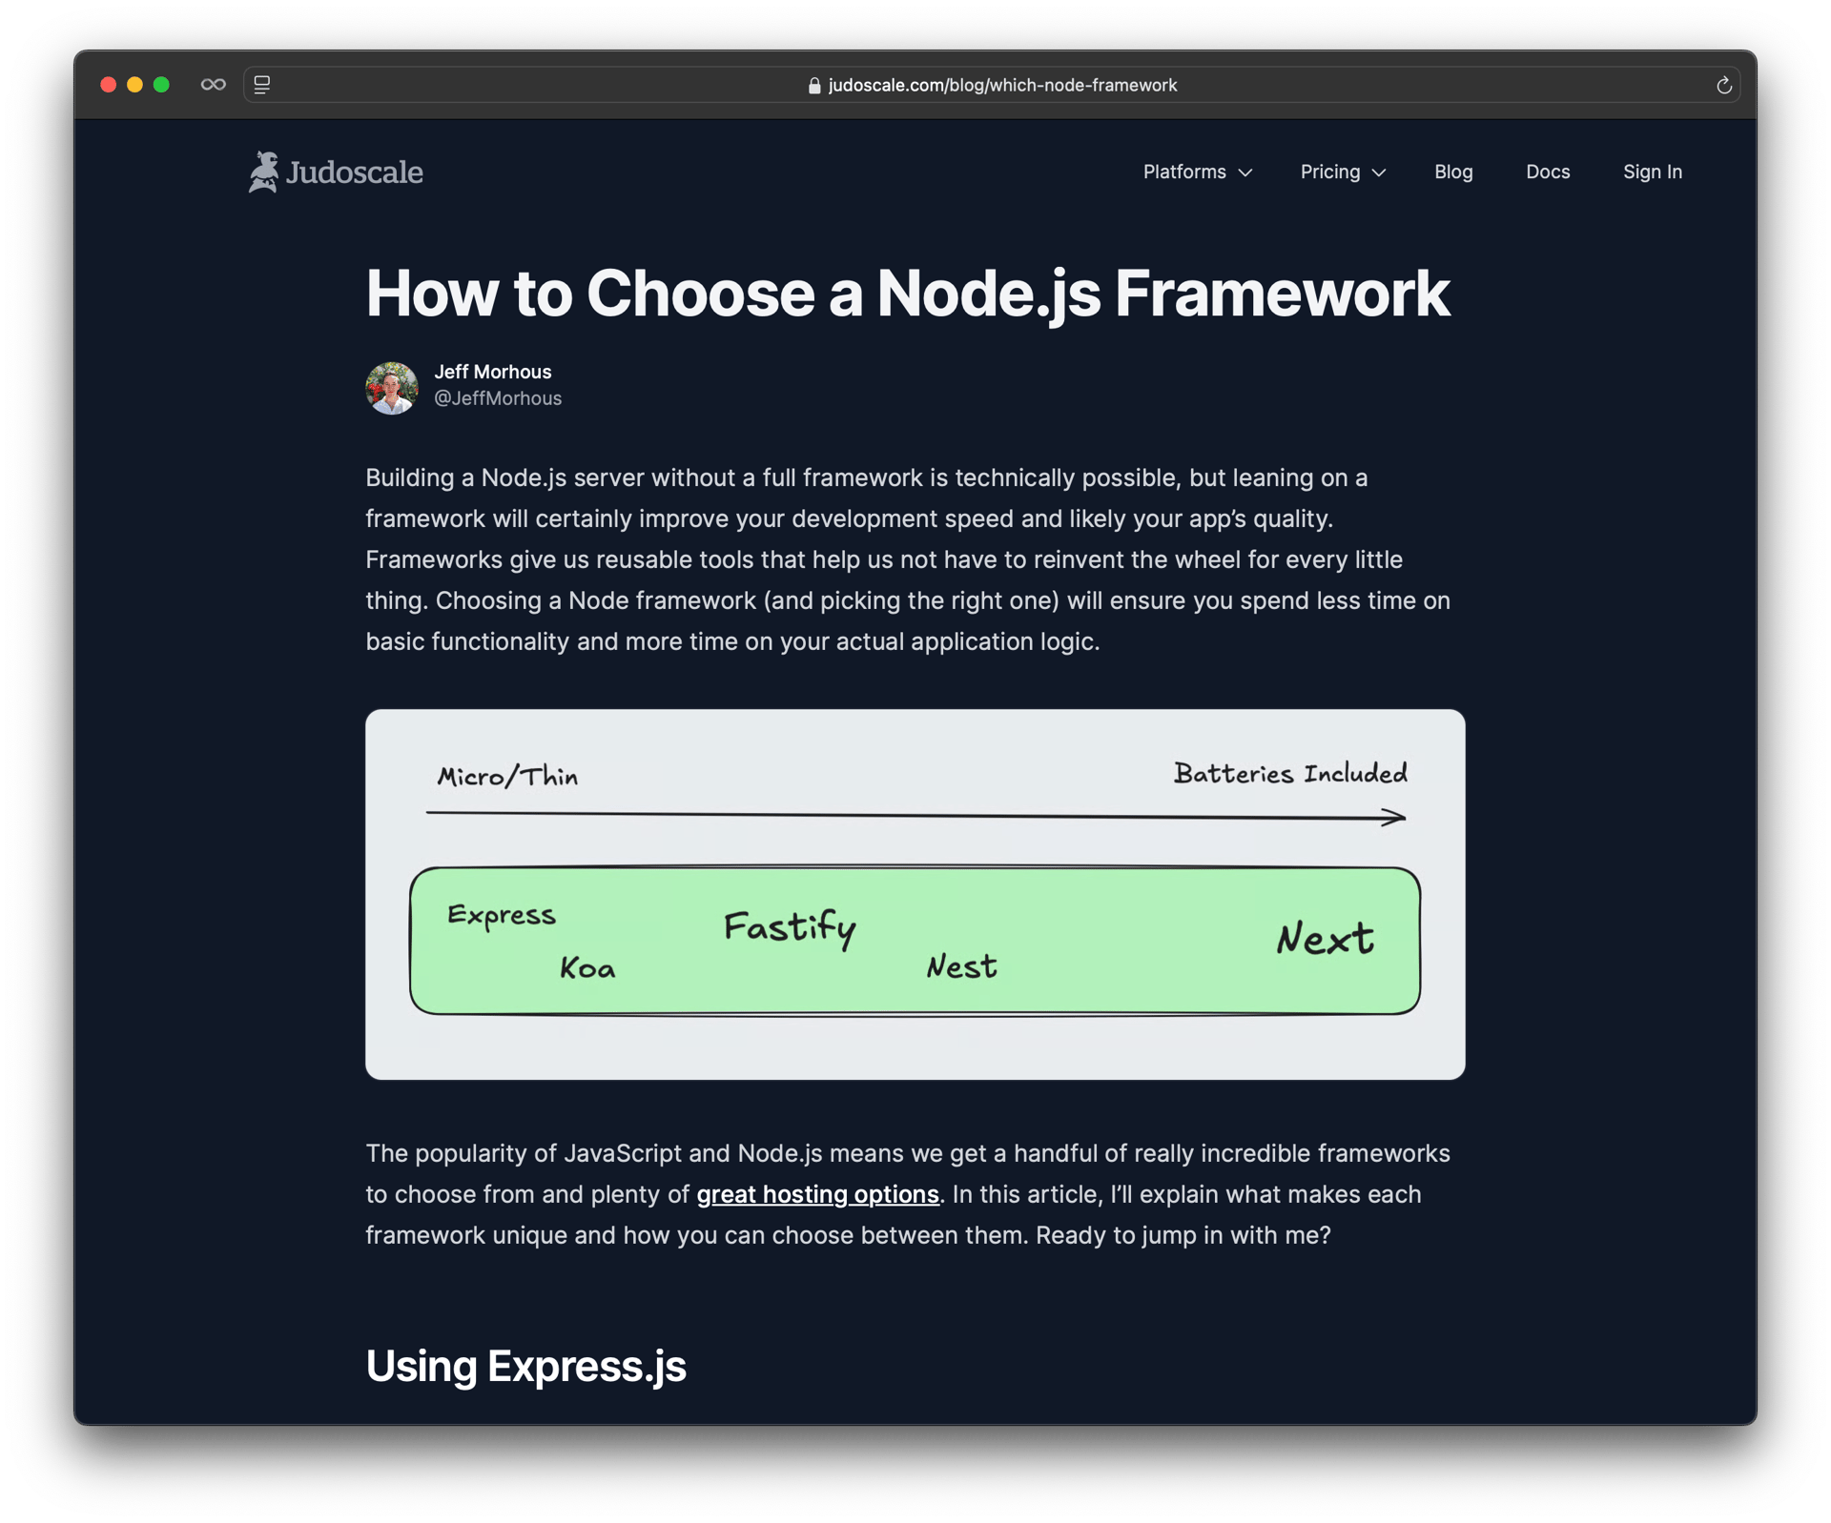Click the green minimize window button
The height and width of the screenshot is (1523, 1831).
coord(161,85)
